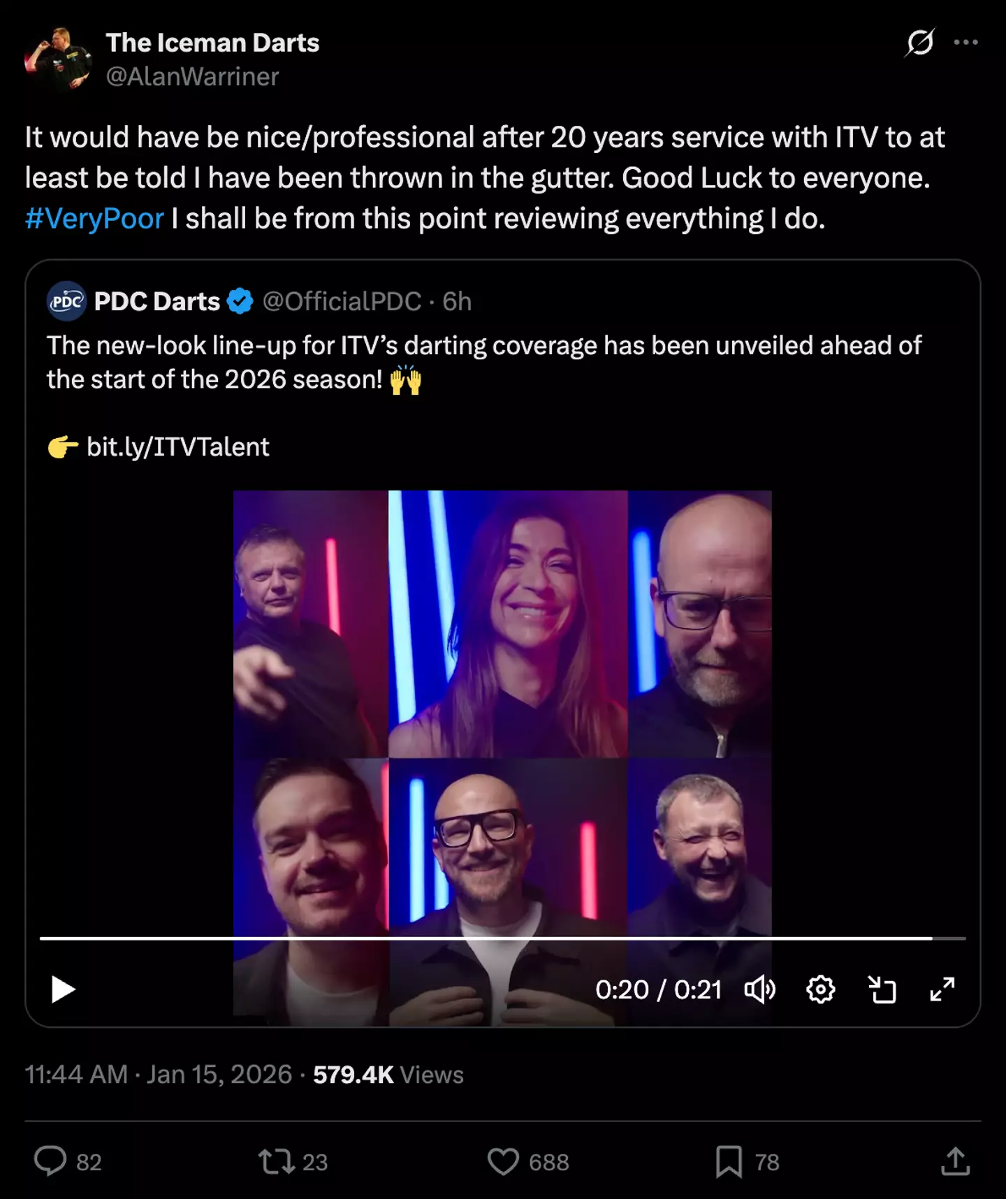
Task: Like the tweet with the heart icon
Action: (x=503, y=1161)
